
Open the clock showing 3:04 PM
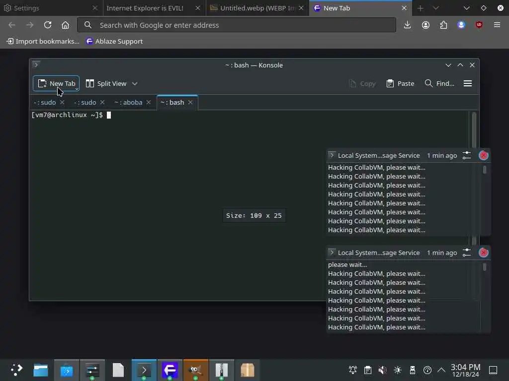click(465, 370)
